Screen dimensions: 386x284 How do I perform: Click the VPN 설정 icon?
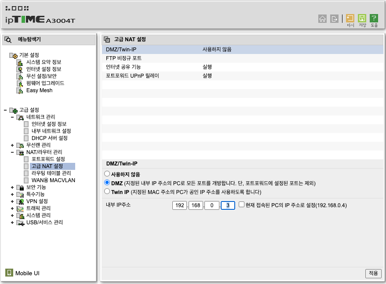[20, 201]
